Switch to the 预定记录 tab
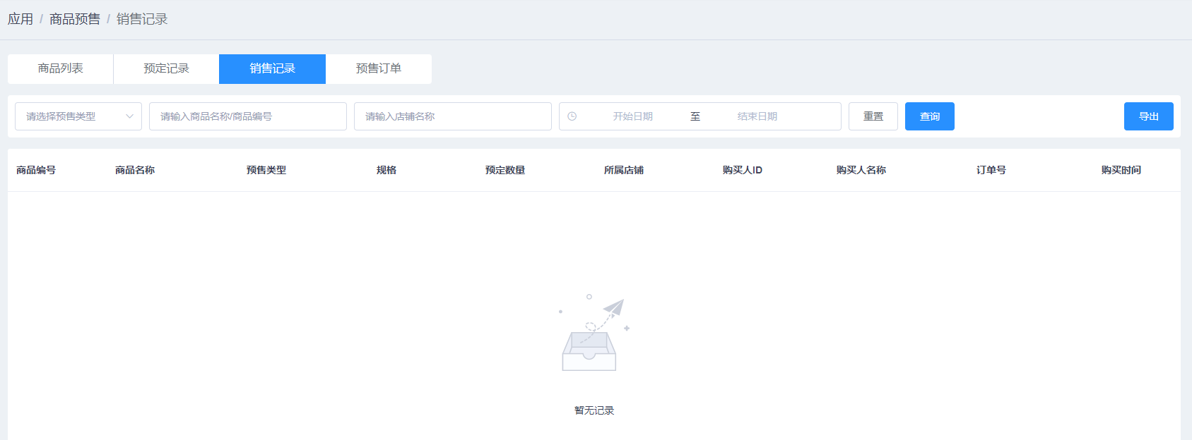Screen dimensions: 1192x440 [x=167, y=68]
